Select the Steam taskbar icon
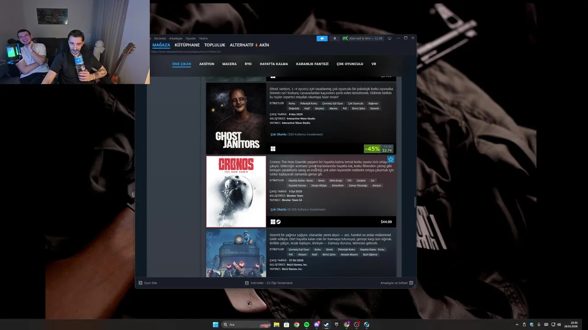 (x=327, y=324)
